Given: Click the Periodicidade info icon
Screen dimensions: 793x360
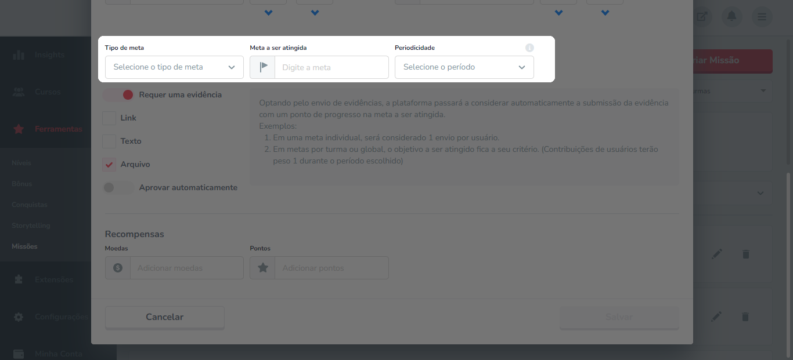Looking at the screenshot, I should click(529, 48).
